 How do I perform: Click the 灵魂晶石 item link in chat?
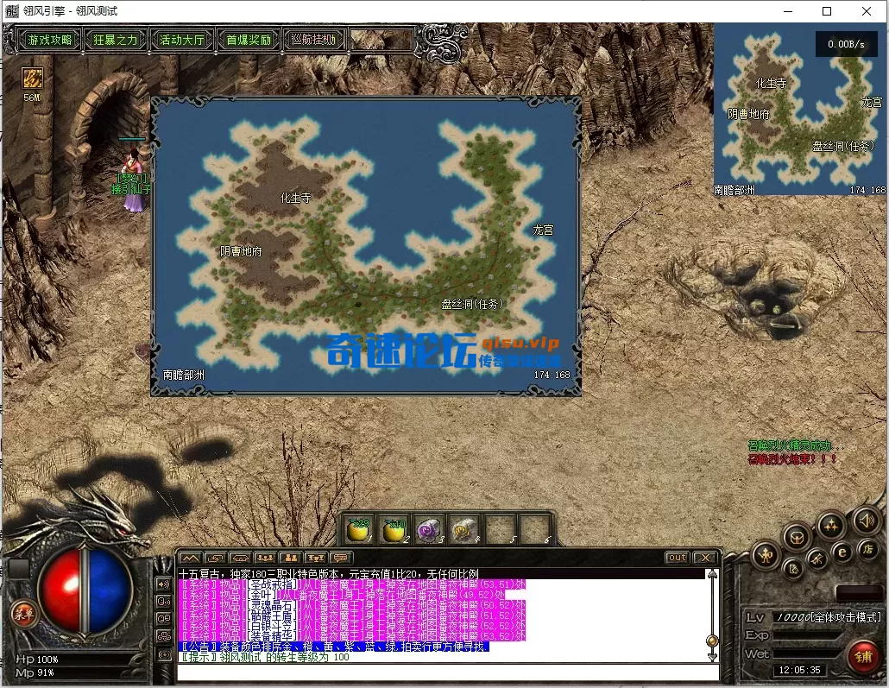click(274, 605)
